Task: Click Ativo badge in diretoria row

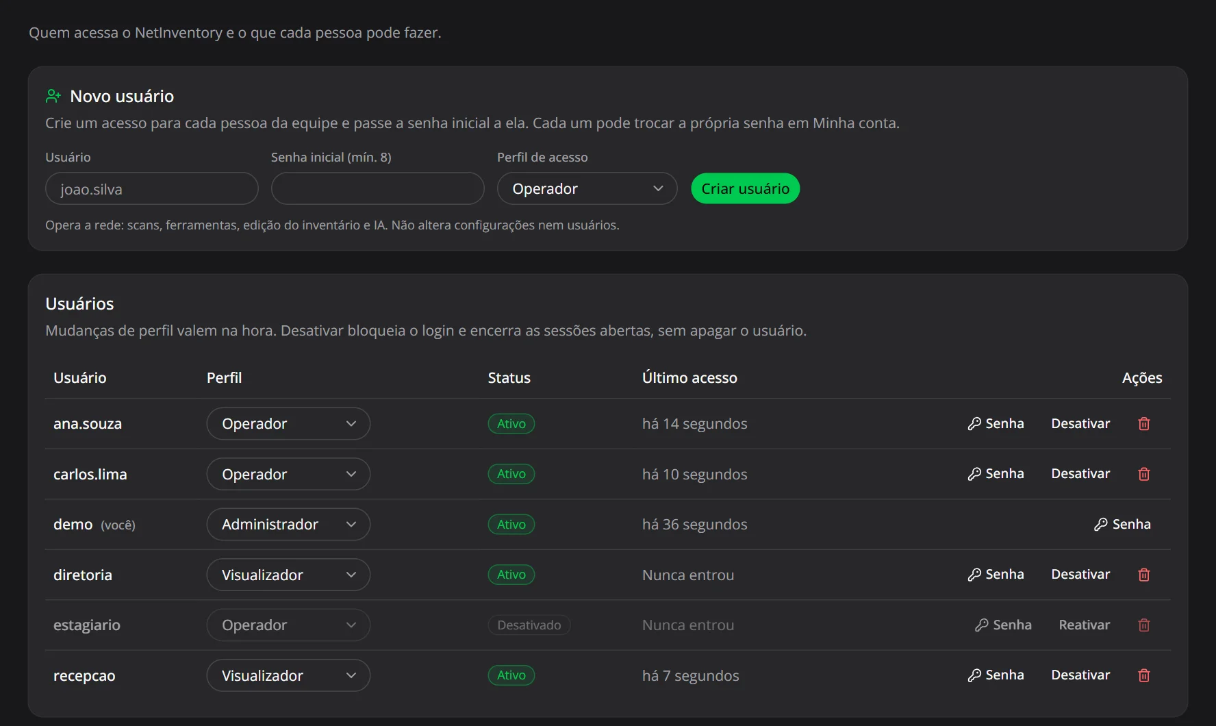Action: click(511, 575)
